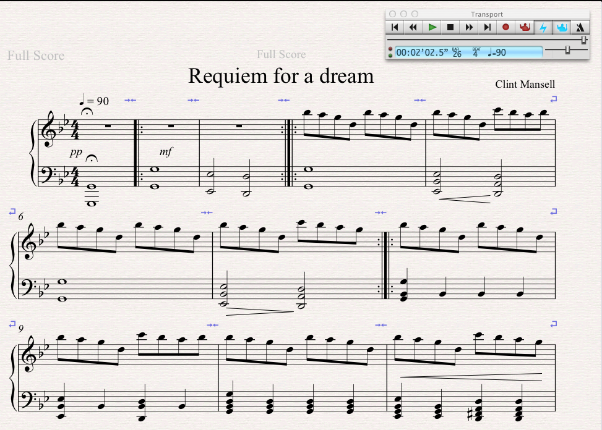Click the tempo slider handle beside the readout

click(567, 50)
